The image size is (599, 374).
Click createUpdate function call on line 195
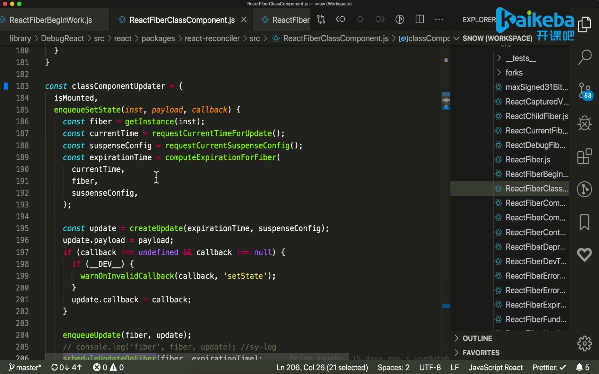(x=156, y=229)
